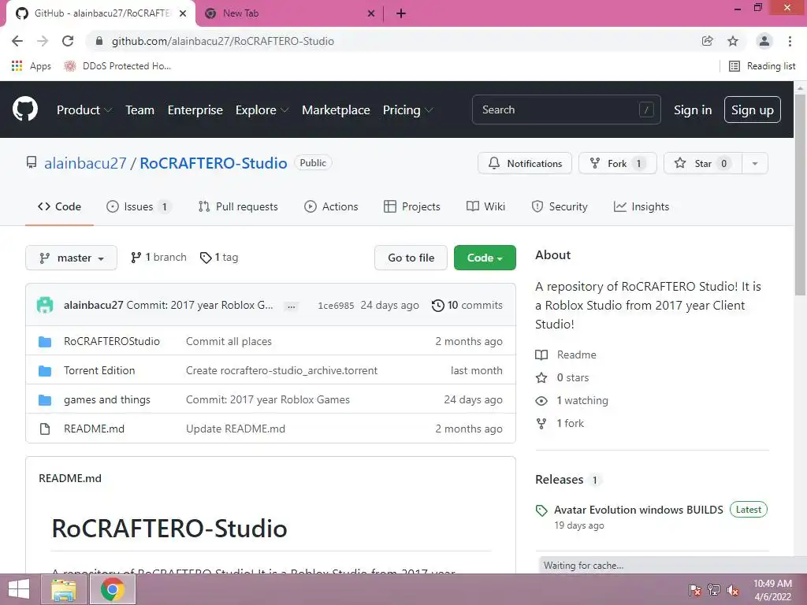807x605 pixels.
Task: Open DDoS Protected Ho... bookmark
Action: coord(117,66)
